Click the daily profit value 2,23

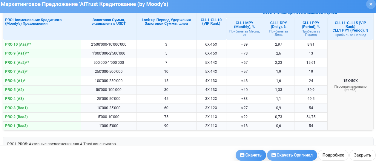point(278,63)
